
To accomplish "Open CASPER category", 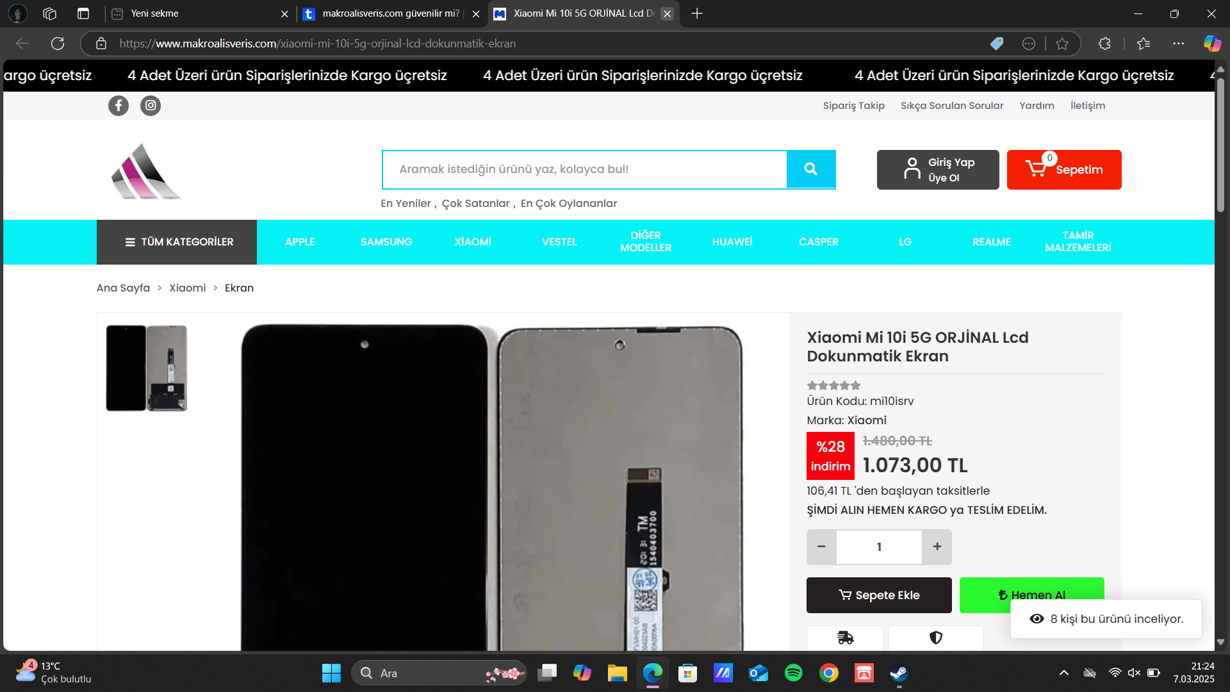I will click(x=819, y=242).
